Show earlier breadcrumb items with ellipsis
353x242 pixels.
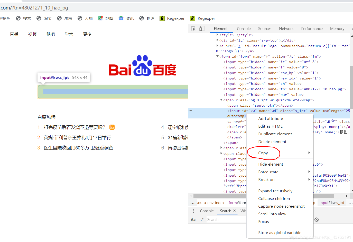192,203
